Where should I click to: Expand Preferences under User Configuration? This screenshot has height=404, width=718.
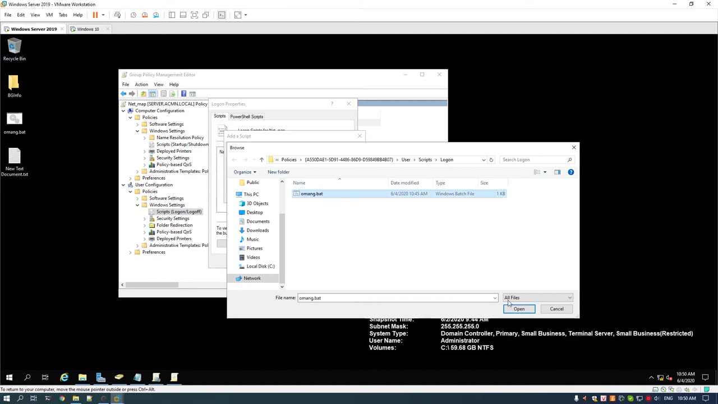tap(130, 252)
